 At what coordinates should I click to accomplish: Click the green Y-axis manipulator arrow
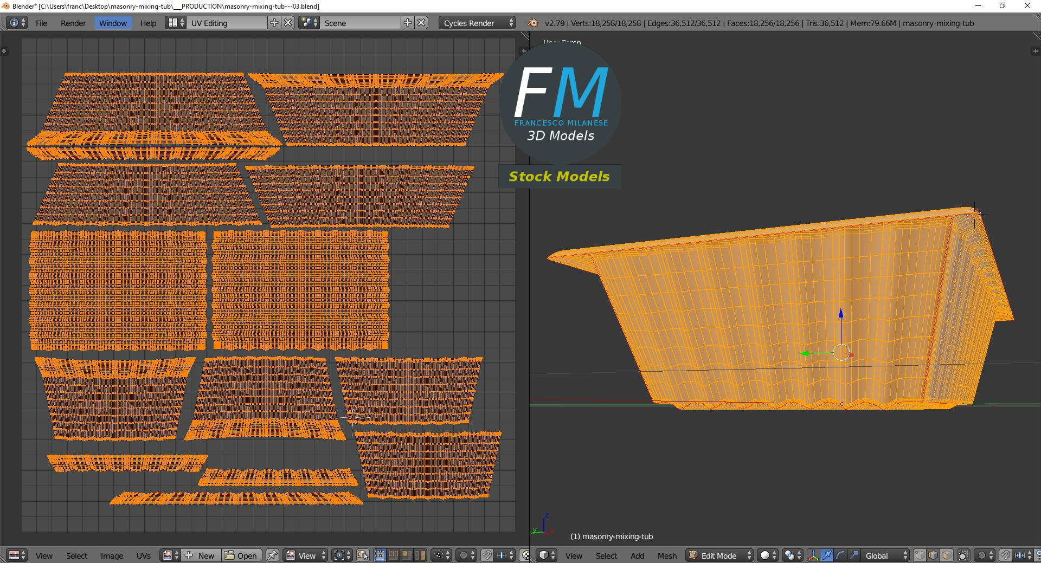coord(805,354)
